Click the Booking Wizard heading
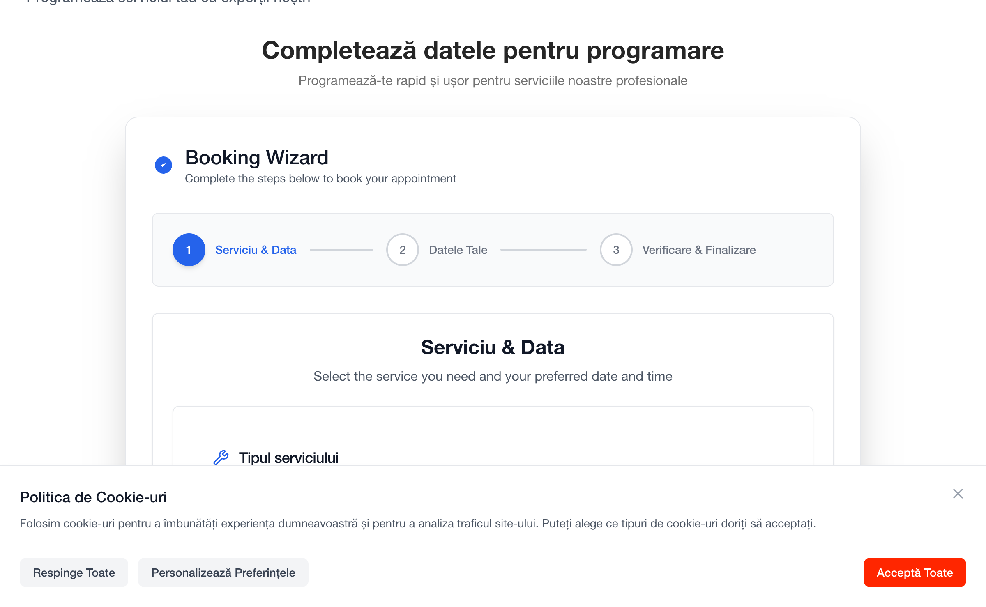 [x=256, y=158]
